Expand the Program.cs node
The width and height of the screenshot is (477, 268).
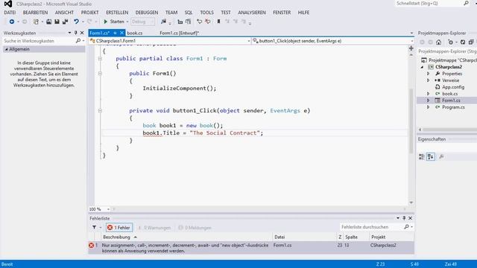coord(428,107)
